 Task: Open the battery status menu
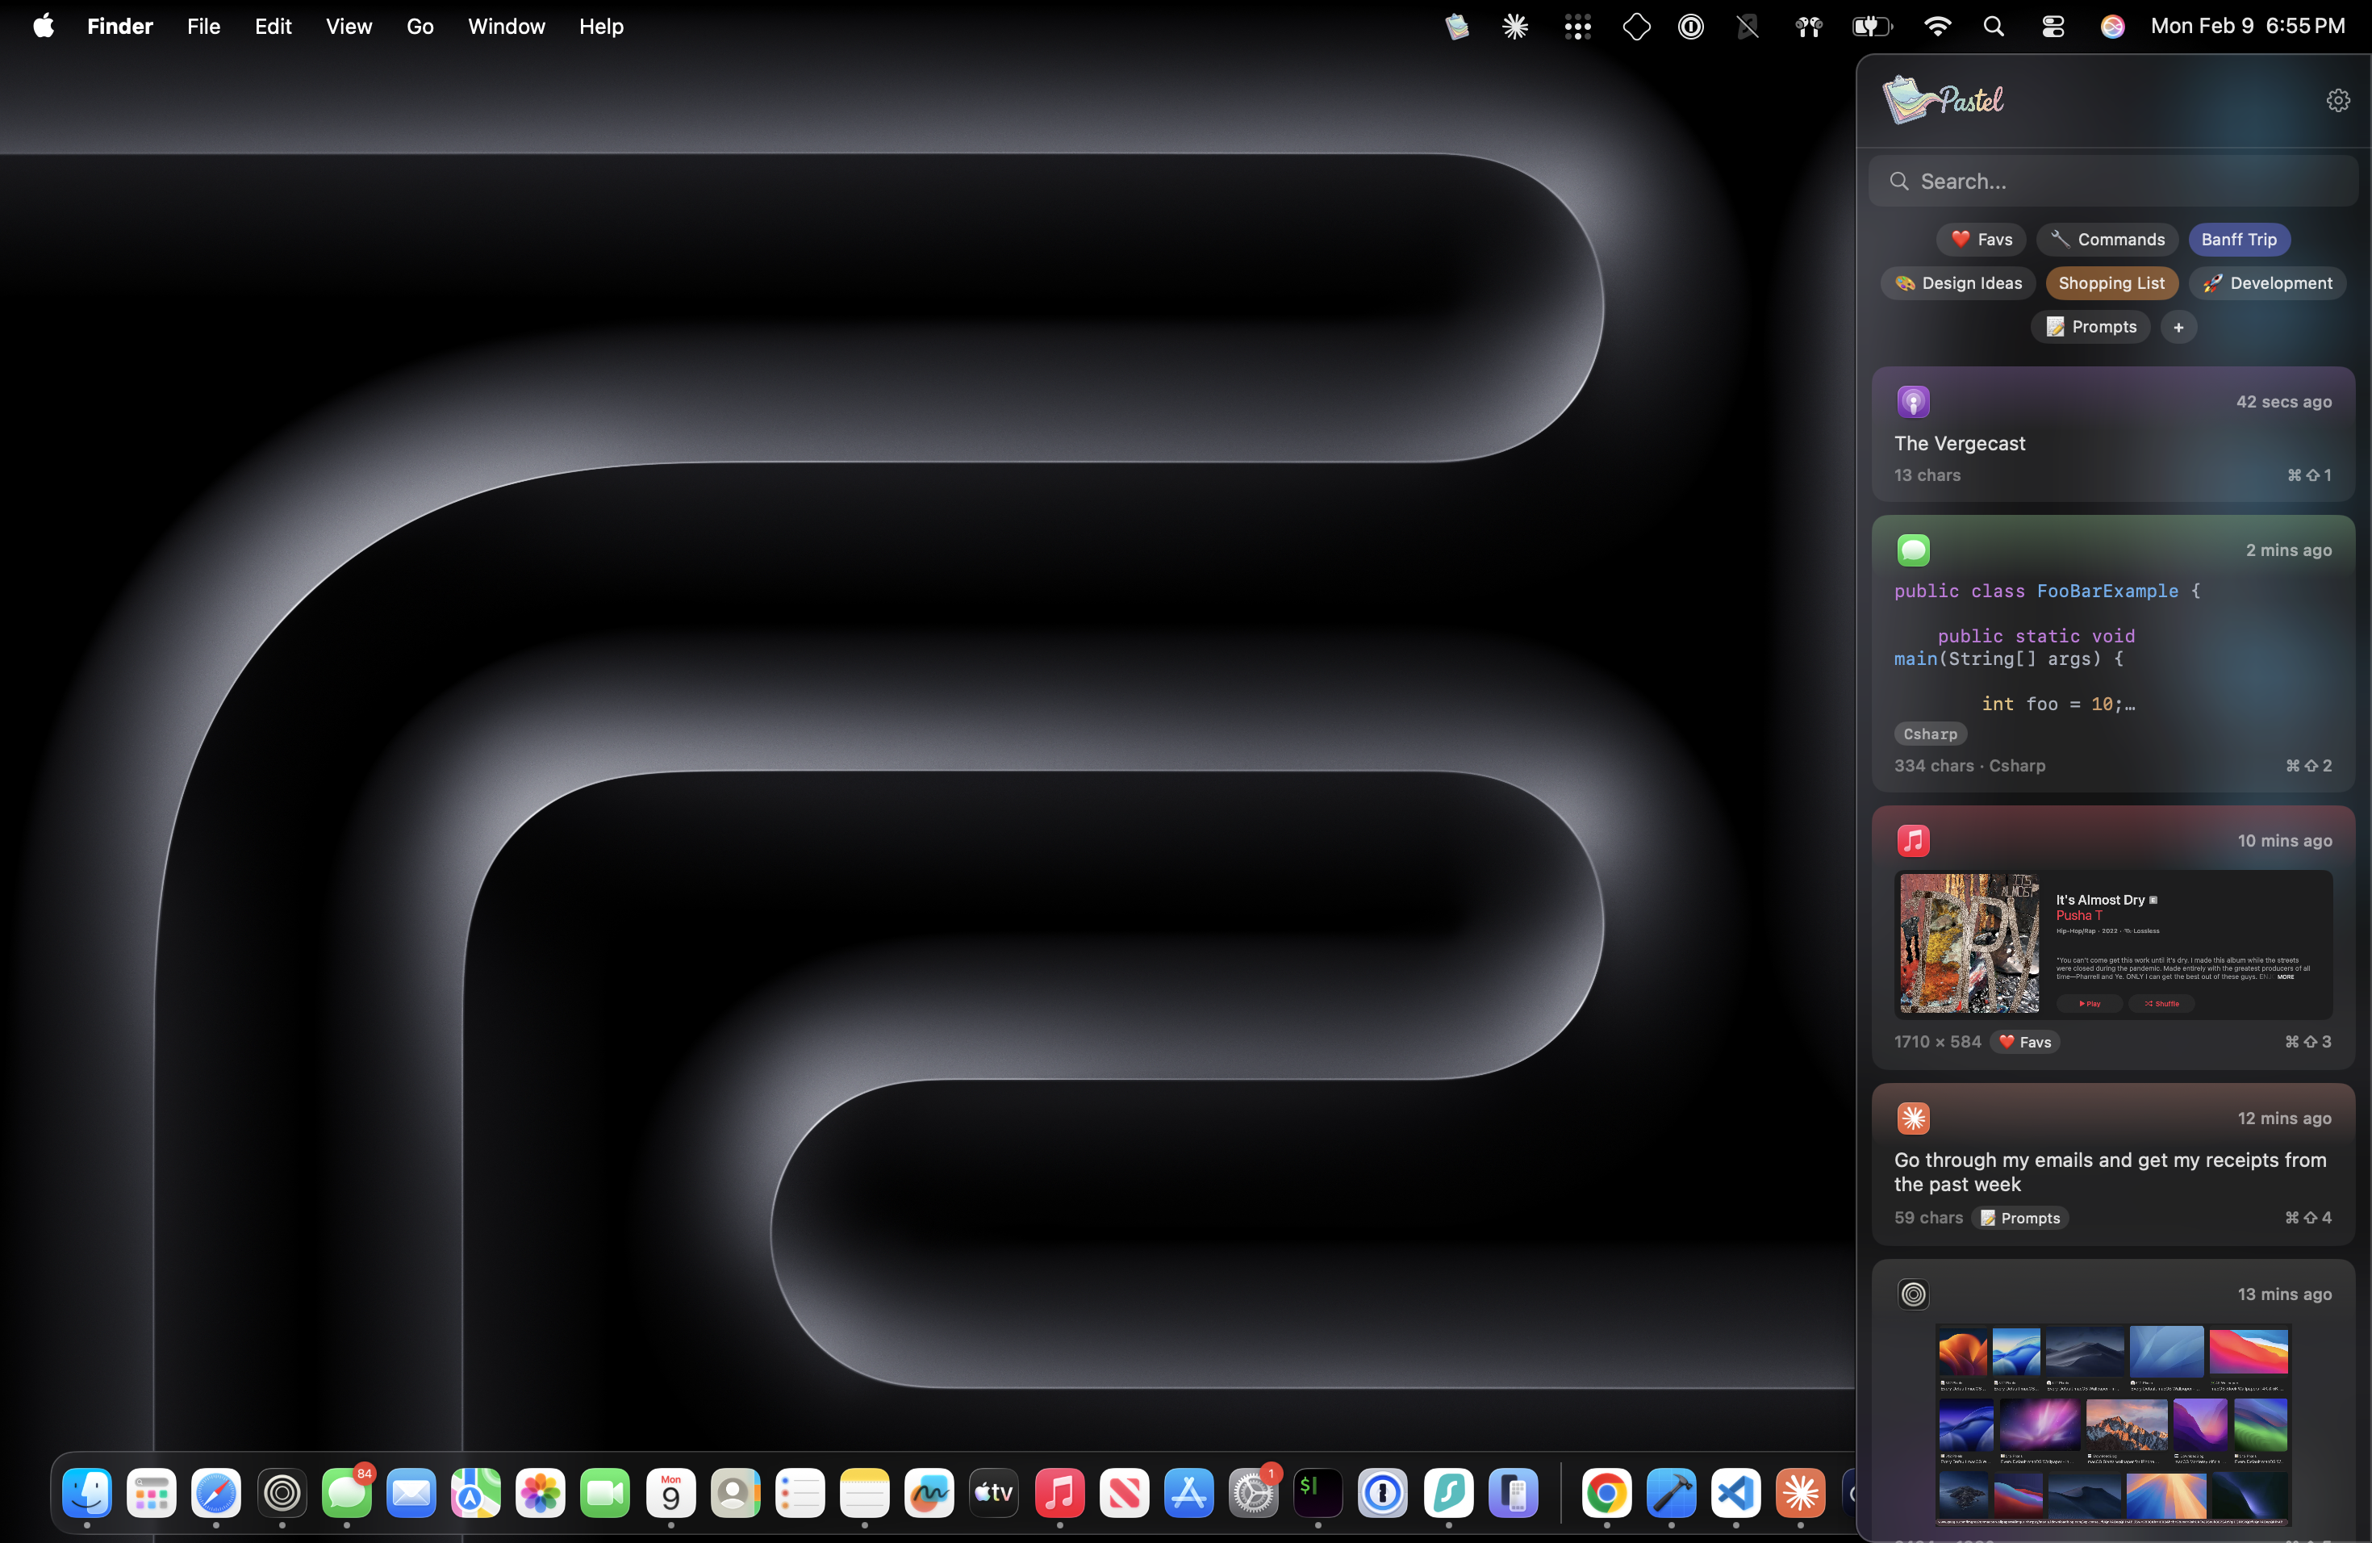click(x=1871, y=27)
